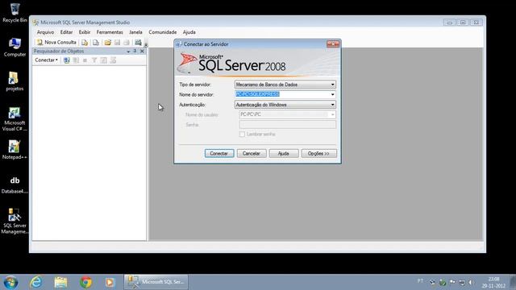Click the Windows Start button
Viewport: 516px width, 290px height.
pos(10,283)
